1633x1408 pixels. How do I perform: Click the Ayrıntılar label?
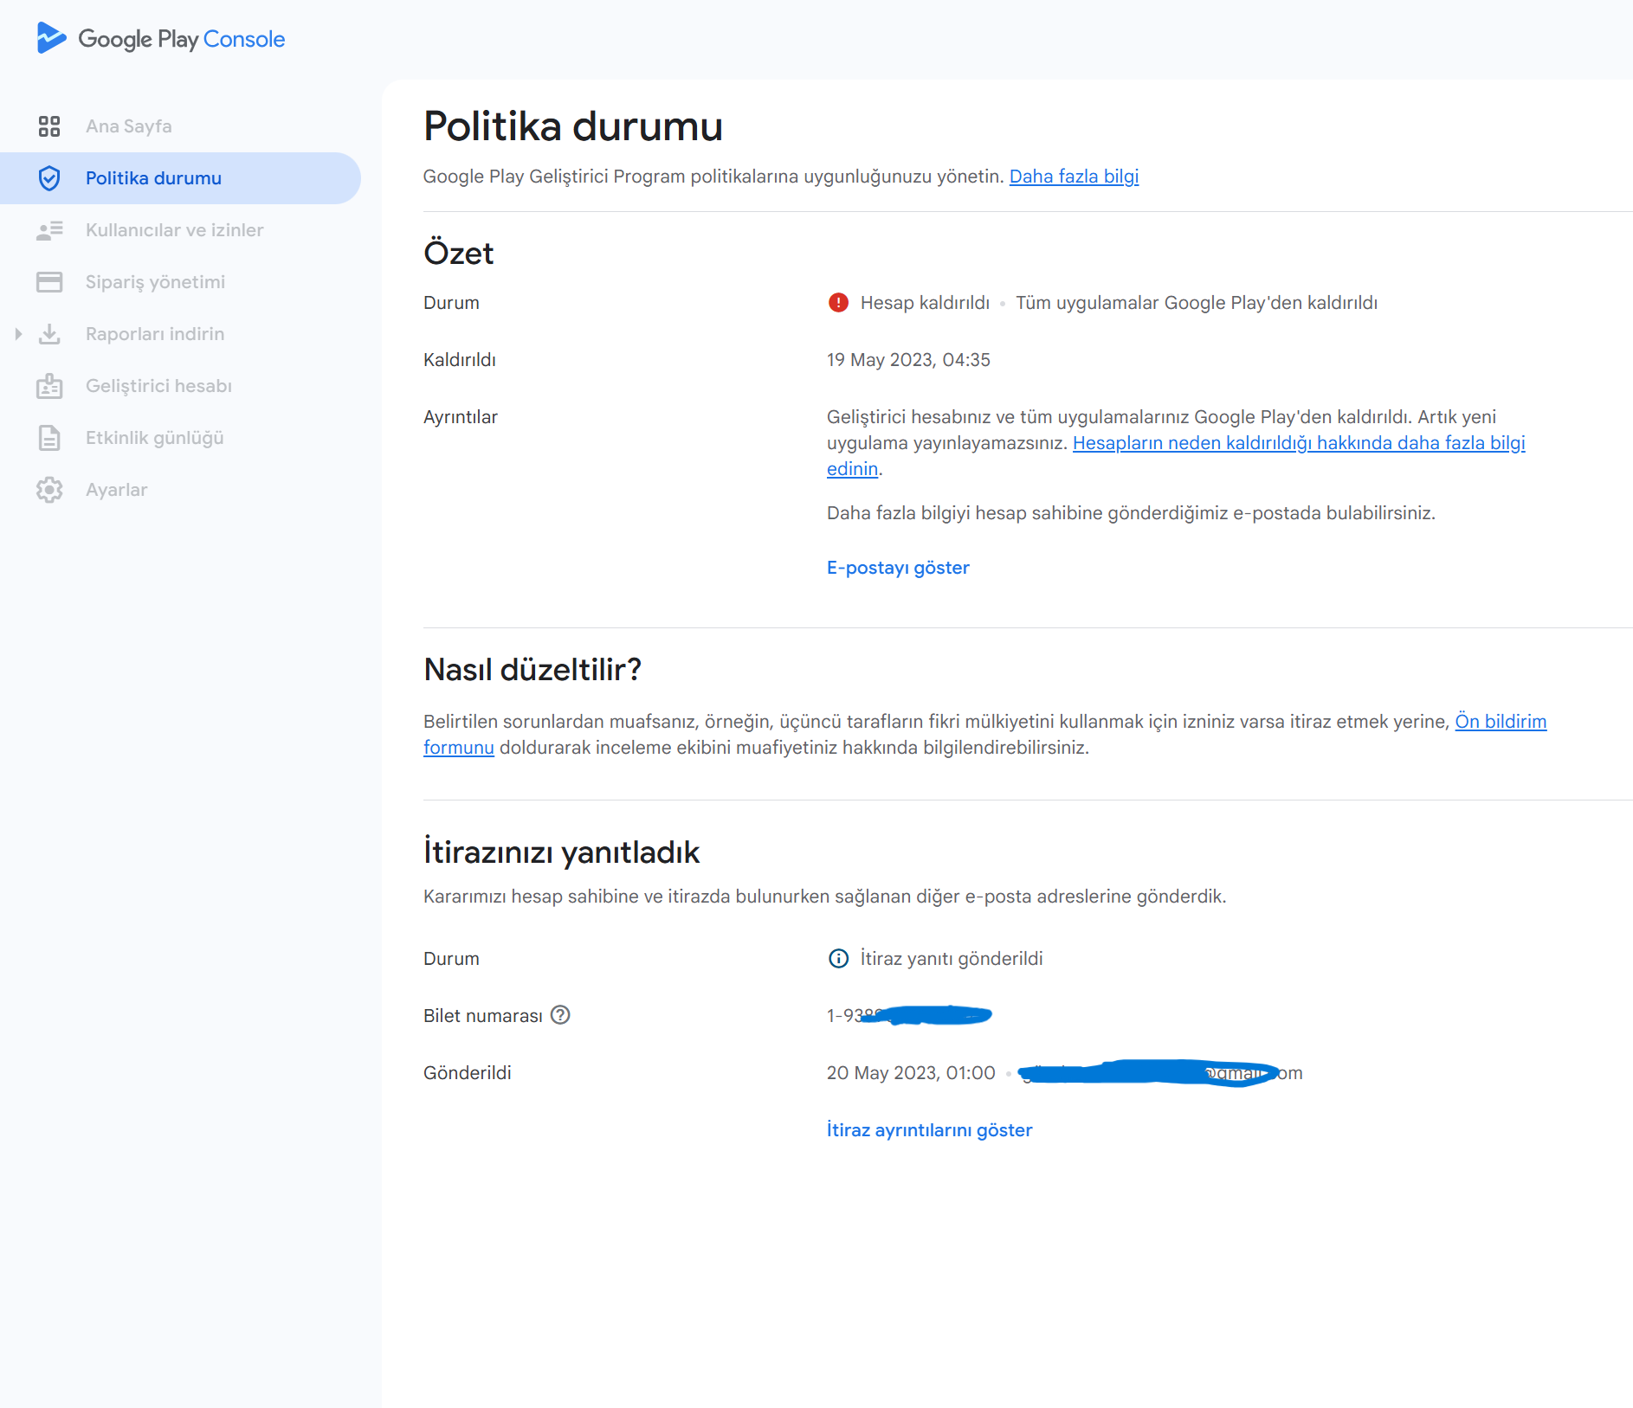coord(461,417)
